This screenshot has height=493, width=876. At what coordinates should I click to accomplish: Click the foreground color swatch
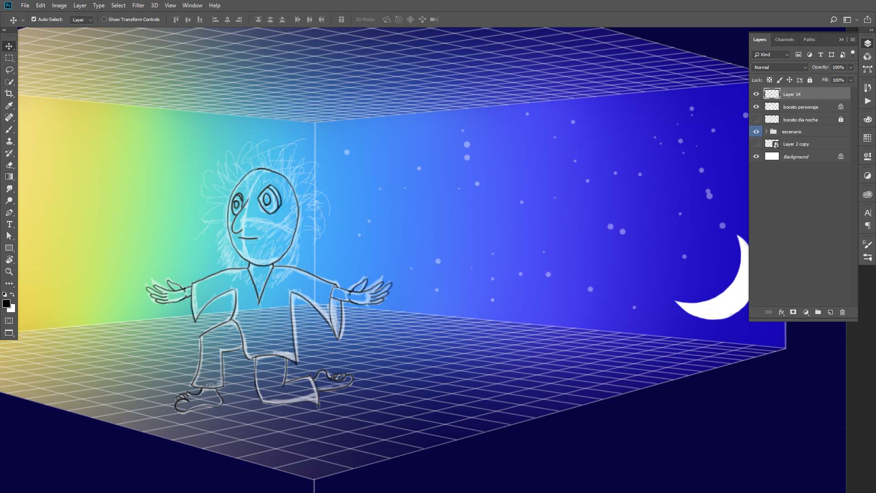tap(6, 304)
